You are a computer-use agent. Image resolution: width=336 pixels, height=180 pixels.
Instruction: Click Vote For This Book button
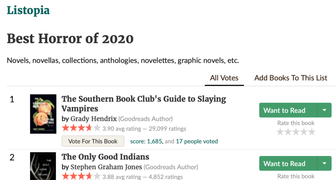93,141
